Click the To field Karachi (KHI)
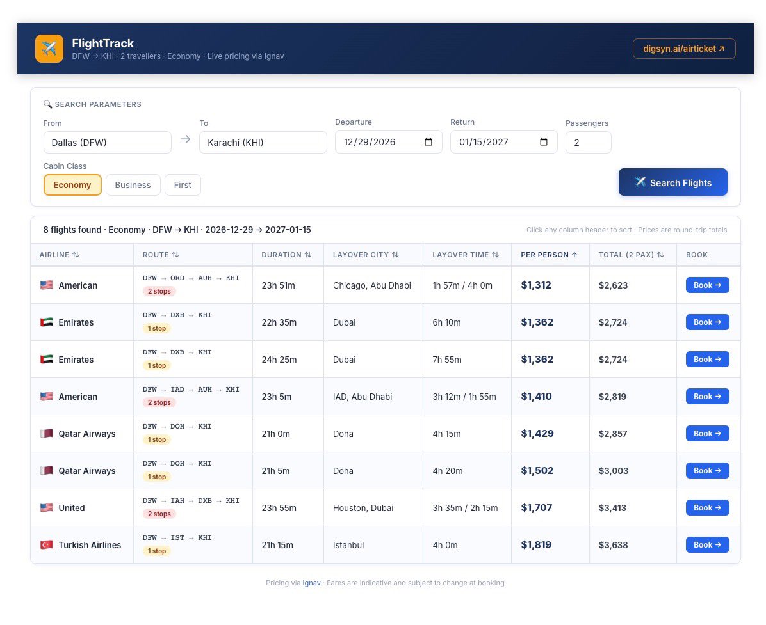The width and height of the screenshot is (766, 625). tap(263, 143)
